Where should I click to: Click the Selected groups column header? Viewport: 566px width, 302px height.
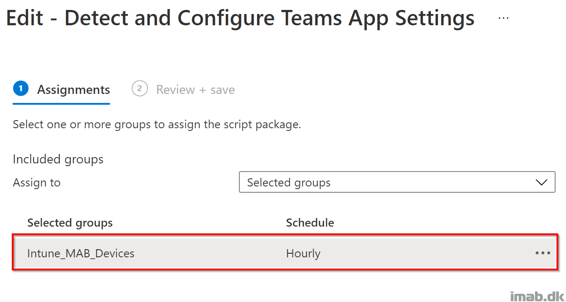point(70,223)
